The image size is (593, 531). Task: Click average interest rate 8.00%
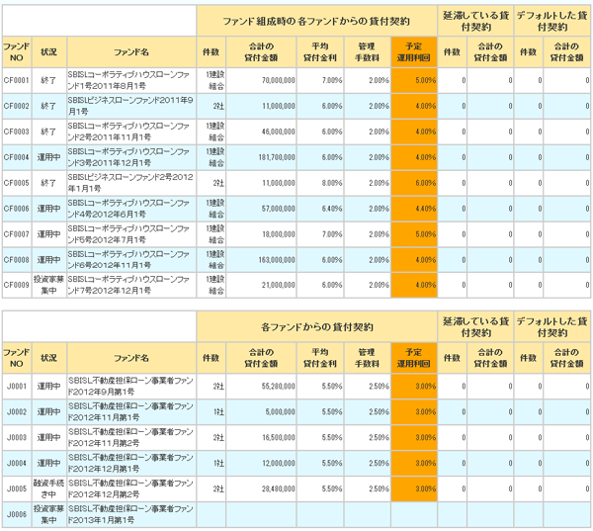point(332,183)
